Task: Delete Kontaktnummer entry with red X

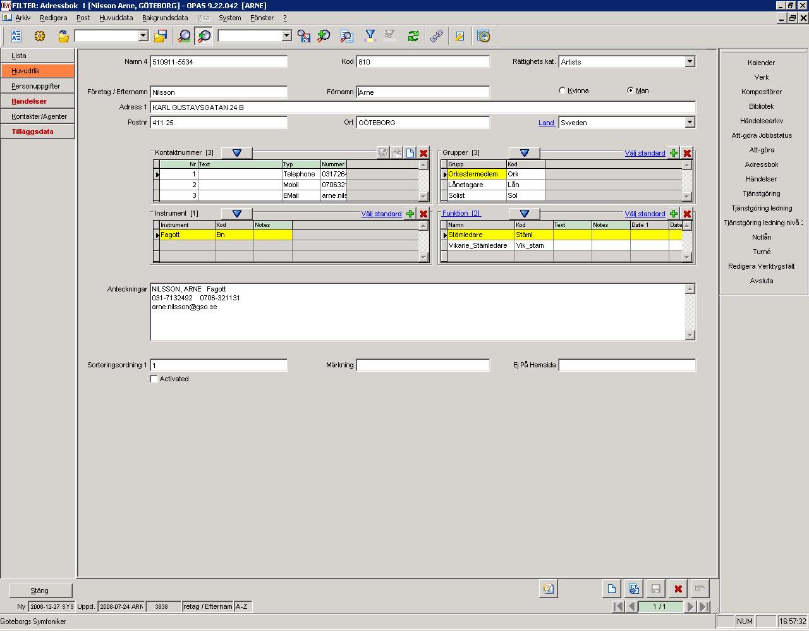Action: coord(423,153)
